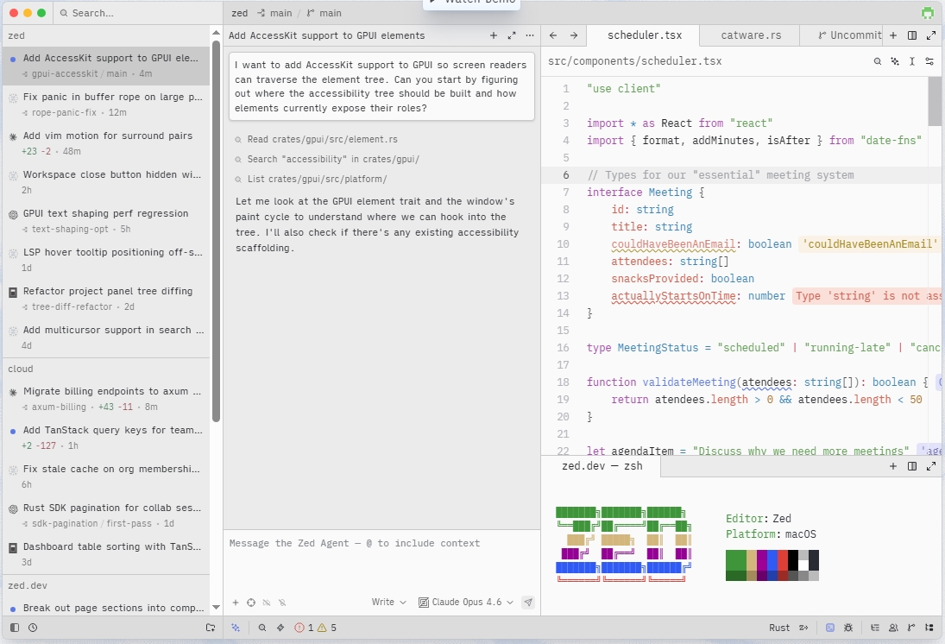Viewport: 945px width, 644px height.
Task: Click the blue swatch in terminal palette
Action: pyautogui.click(x=772, y=561)
